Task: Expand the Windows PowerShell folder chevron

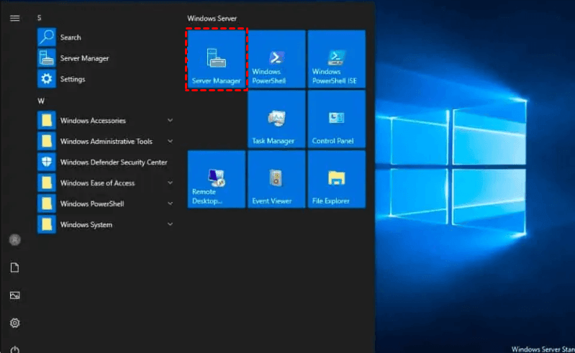Action: click(170, 203)
